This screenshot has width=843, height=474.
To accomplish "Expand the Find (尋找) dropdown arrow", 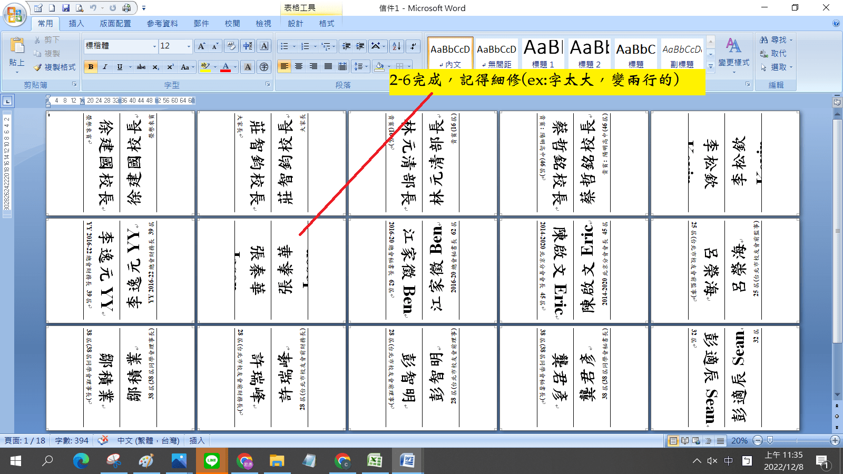I will 791,40.
